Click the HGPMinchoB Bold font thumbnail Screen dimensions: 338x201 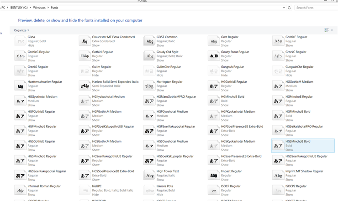[278, 116]
